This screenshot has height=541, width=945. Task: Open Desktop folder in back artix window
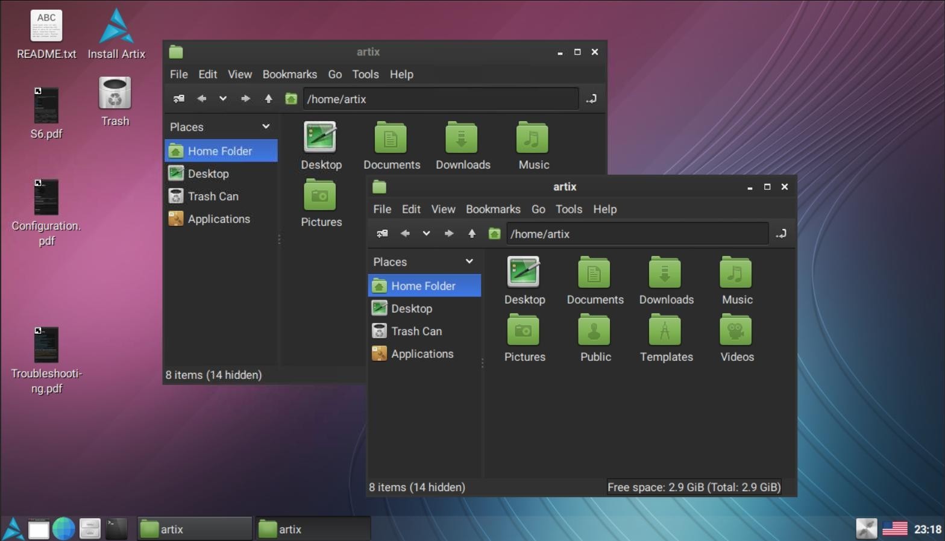[x=321, y=146]
